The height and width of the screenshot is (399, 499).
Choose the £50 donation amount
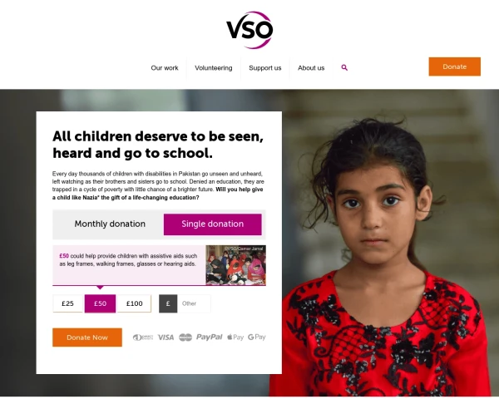point(100,303)
